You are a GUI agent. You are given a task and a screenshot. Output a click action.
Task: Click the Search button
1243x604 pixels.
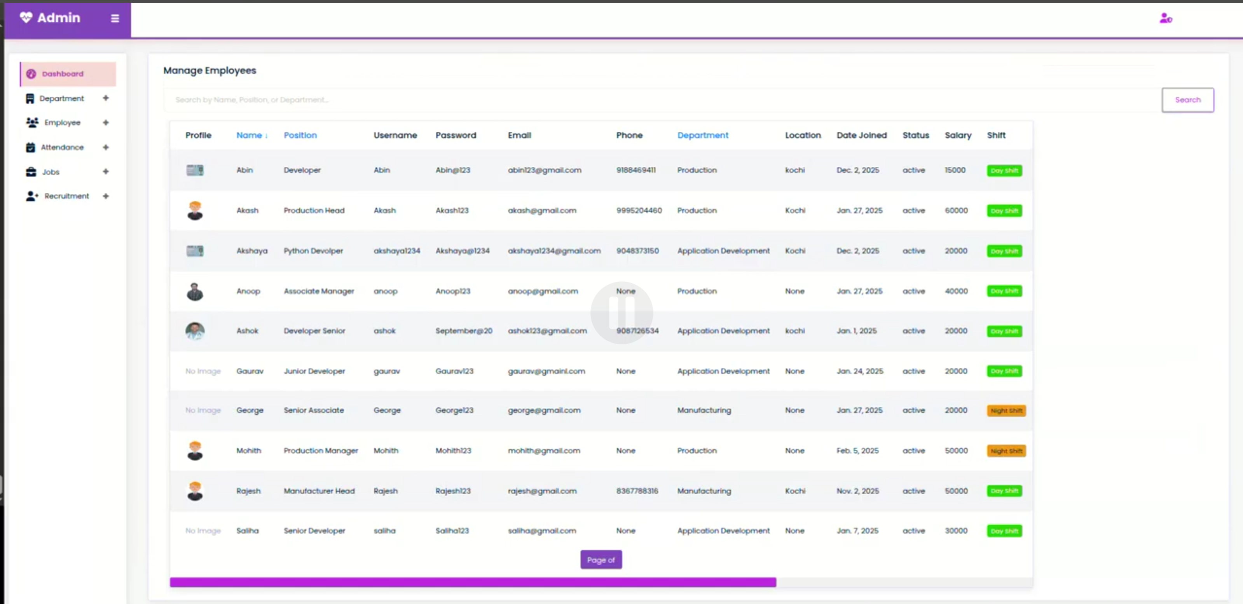click(1187, 100)
